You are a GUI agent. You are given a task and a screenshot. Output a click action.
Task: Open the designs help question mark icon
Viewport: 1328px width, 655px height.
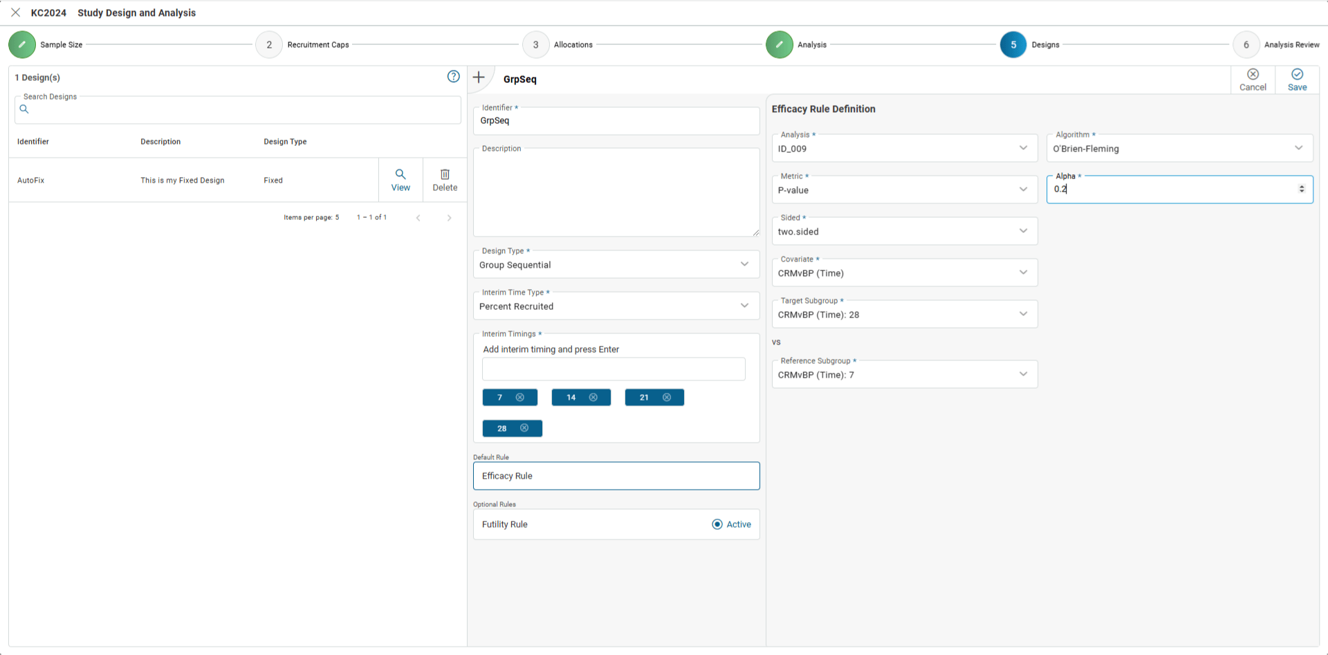pos(453,77)
